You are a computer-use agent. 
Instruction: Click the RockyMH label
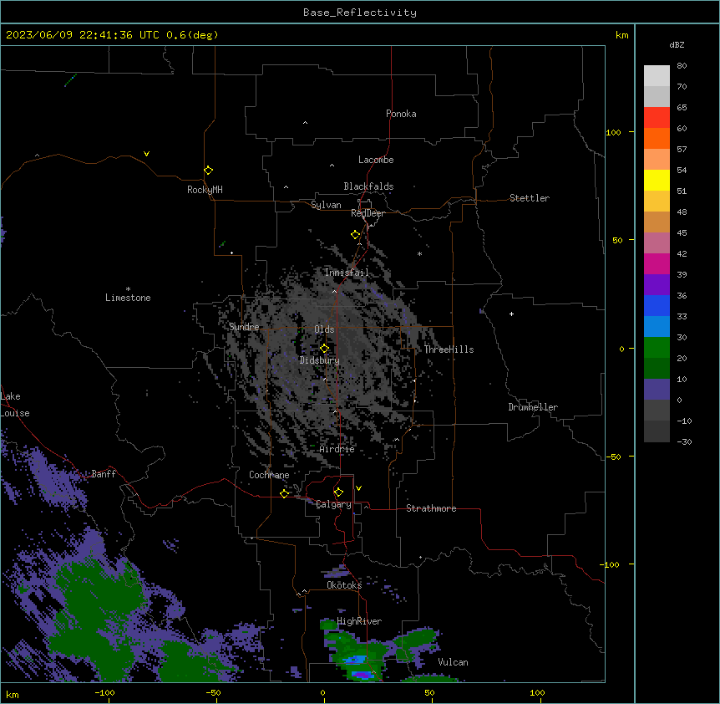point(205,190)
